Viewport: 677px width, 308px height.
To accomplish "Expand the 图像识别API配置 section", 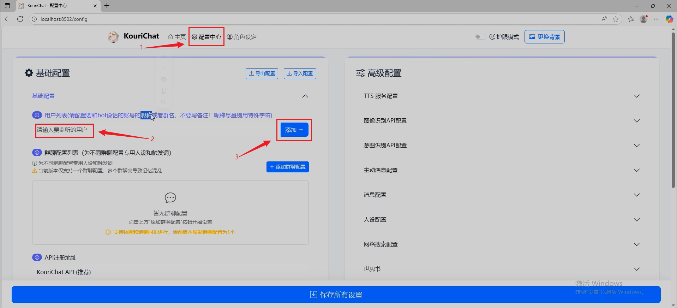I will coord(636,121).
